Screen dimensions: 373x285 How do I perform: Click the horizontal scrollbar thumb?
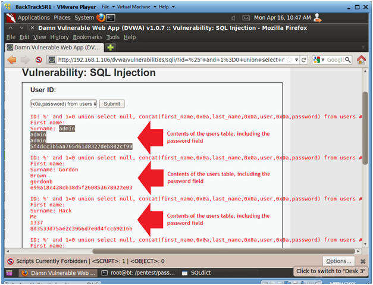(x=223, y=251)
